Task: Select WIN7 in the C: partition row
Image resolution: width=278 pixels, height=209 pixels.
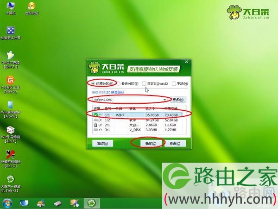Action: 120,115
